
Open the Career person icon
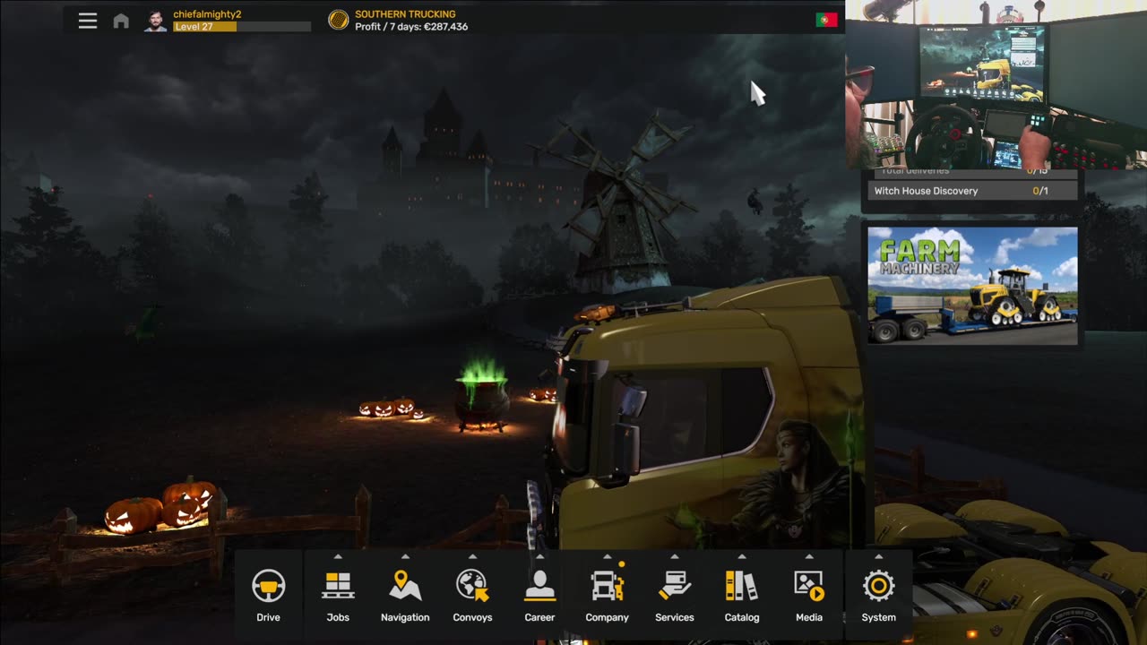[x=539, y=588]
